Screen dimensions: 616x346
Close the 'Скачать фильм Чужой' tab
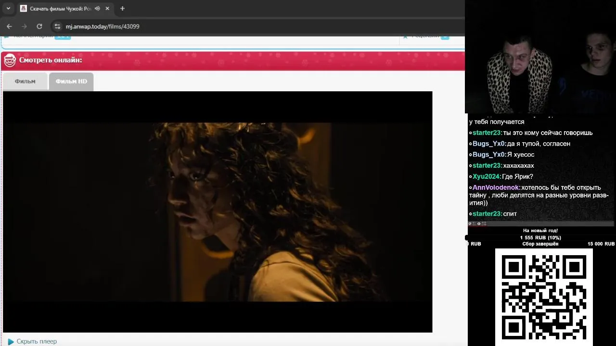click(x=107, y=9)
